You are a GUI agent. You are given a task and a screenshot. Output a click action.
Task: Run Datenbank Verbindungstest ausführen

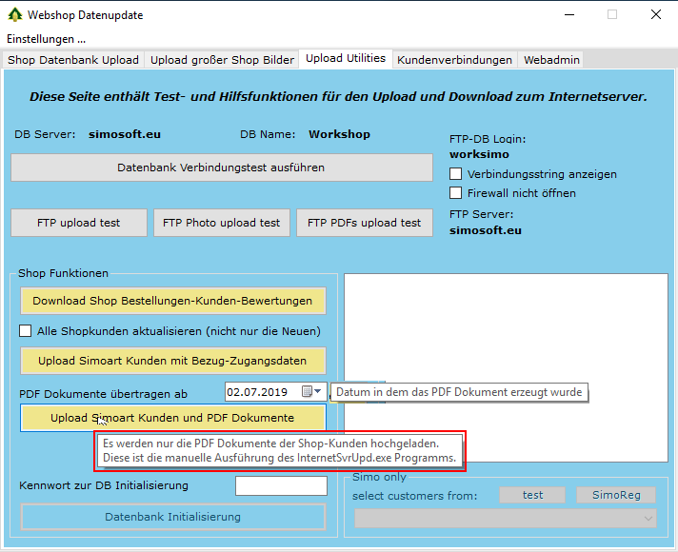221,168
